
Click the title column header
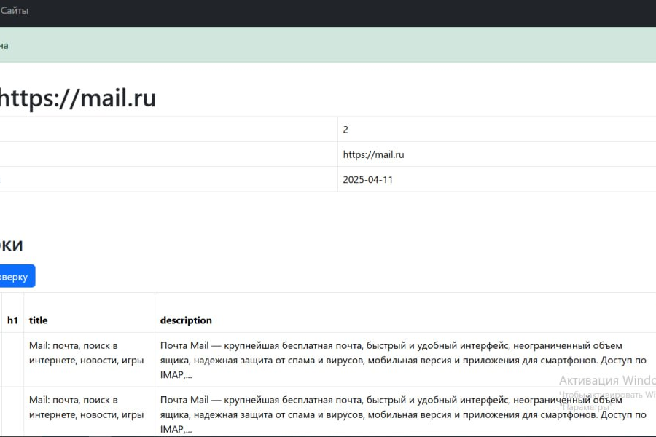89,320
